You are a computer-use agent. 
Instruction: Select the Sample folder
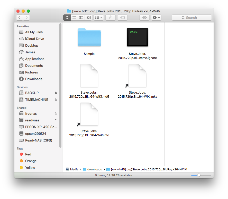click(89, 38)
